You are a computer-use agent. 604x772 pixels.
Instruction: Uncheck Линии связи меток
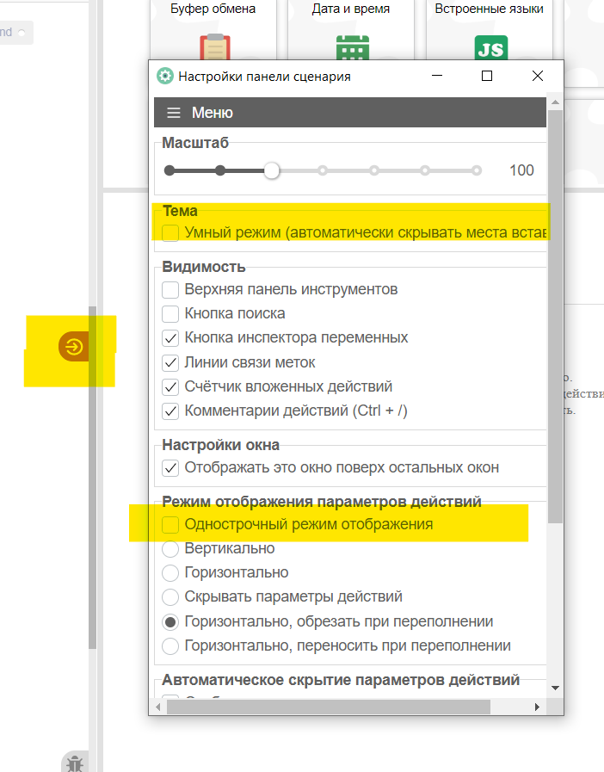click(170, 362)
